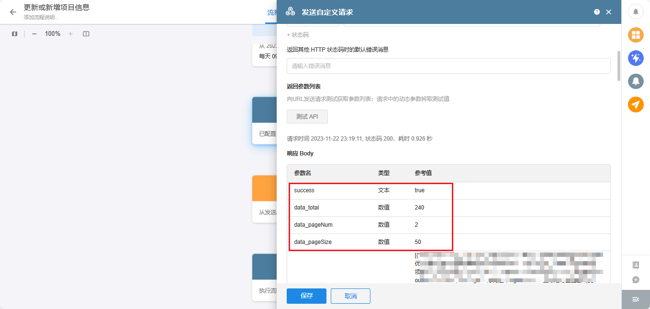Select the orange 从发送 workflow node
The image size is (650, 309).
coord(264,199)
